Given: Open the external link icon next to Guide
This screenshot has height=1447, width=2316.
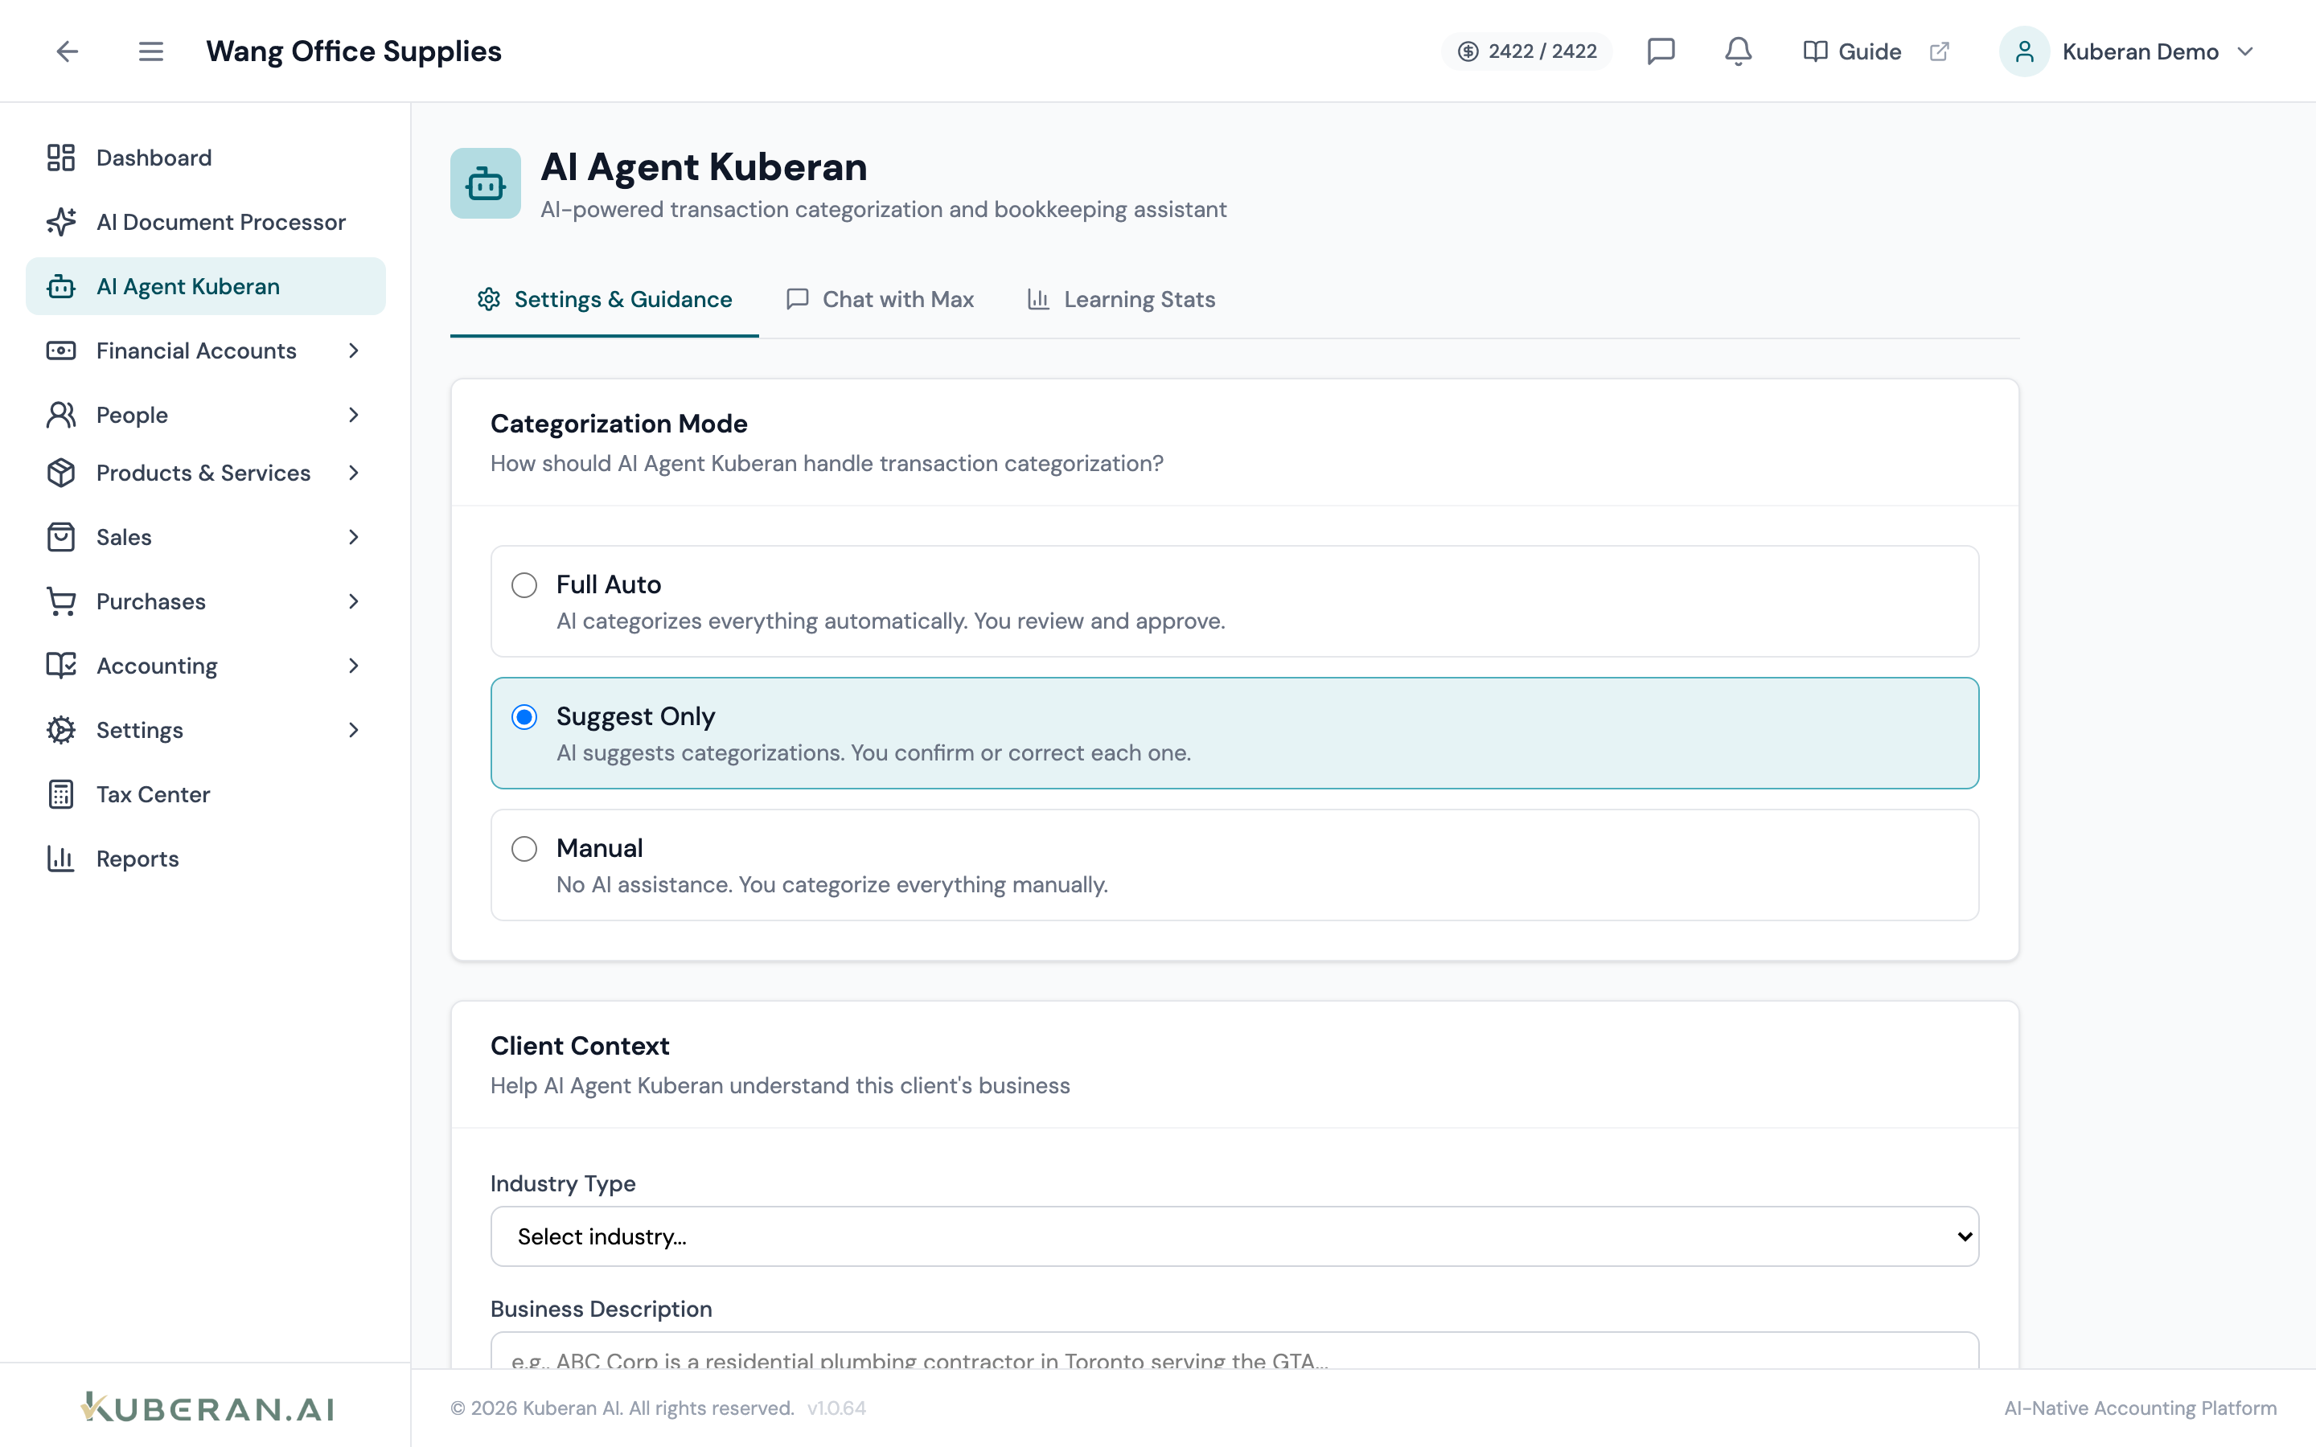Looking at the screenshot, I should click(1939, 51).
